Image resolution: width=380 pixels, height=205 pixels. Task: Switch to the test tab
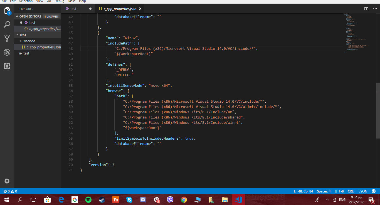pyautogui.click(x=73, y=9)
